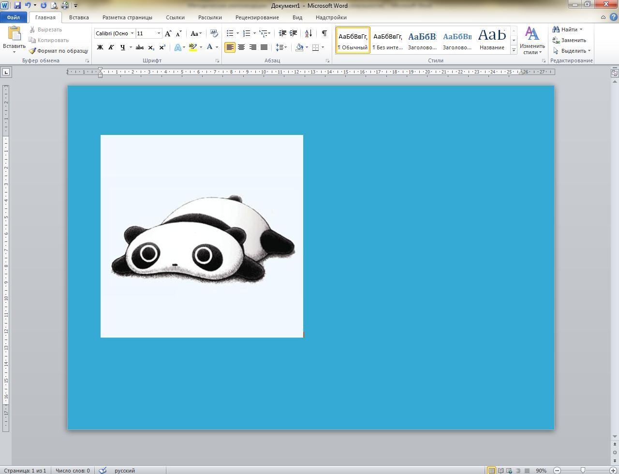619x474 pixels.
Task: Increase font size with the grow font icon
Action: click(168, 33)
